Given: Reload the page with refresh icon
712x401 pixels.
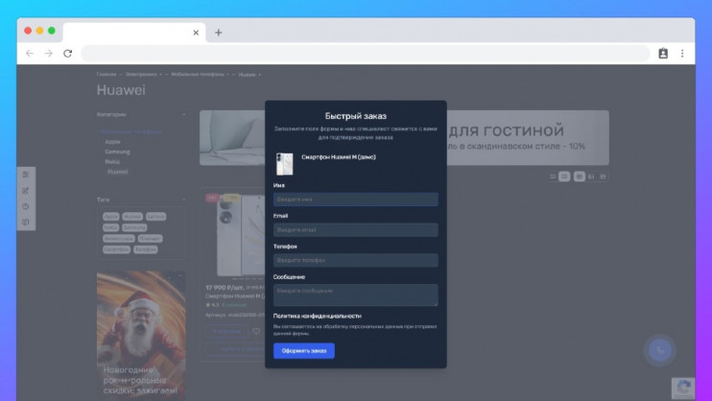Looking at the screenshot, I should point(68,54).
